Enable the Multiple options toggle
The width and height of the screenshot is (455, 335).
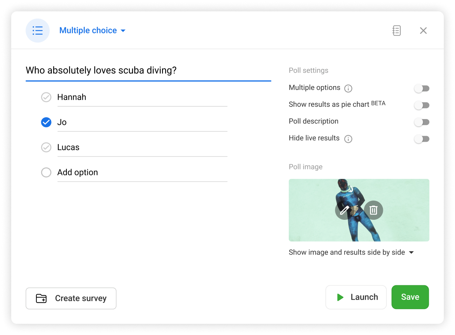tap(422, 89)
